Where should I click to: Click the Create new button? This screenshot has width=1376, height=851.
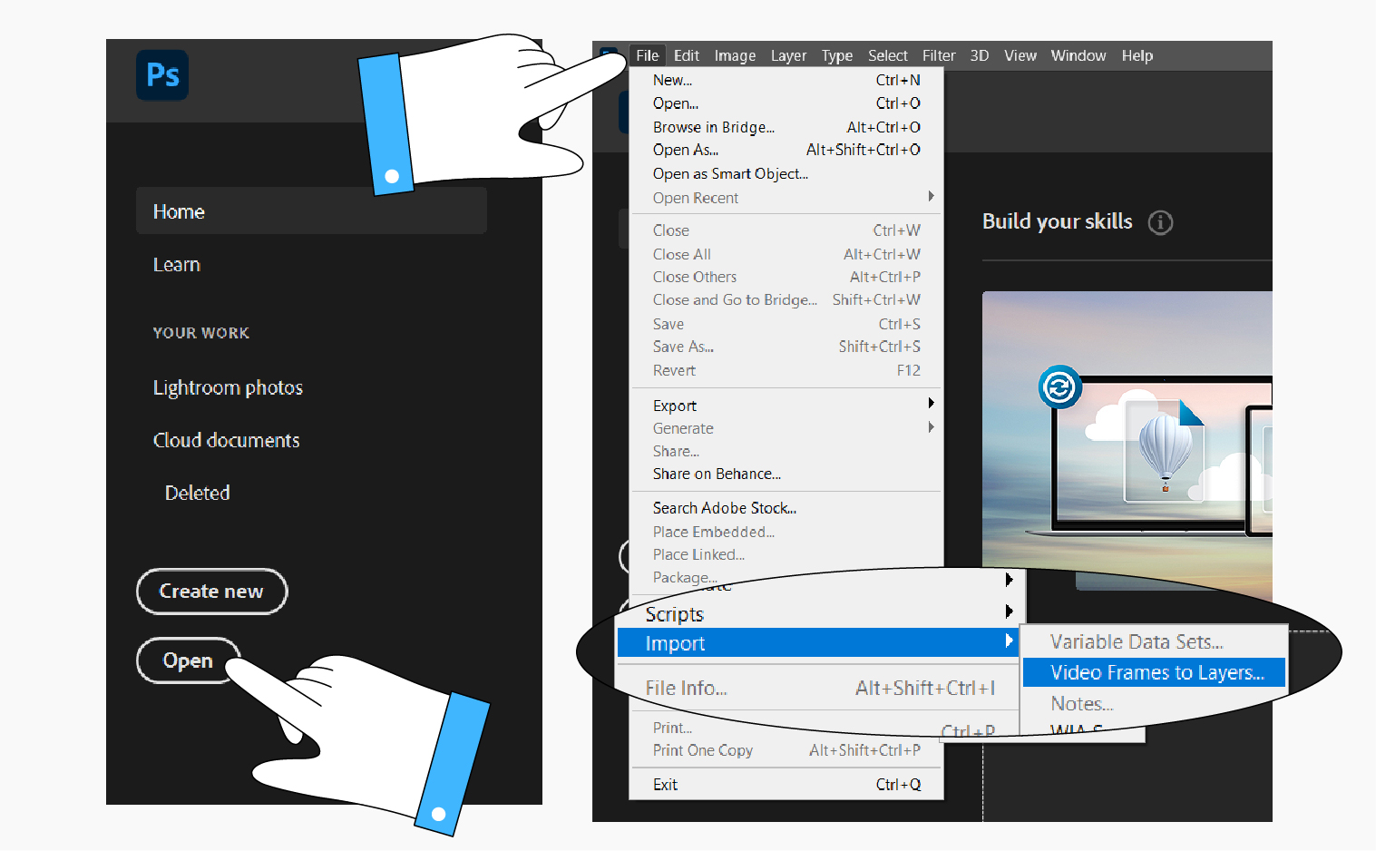click(211, 592)
